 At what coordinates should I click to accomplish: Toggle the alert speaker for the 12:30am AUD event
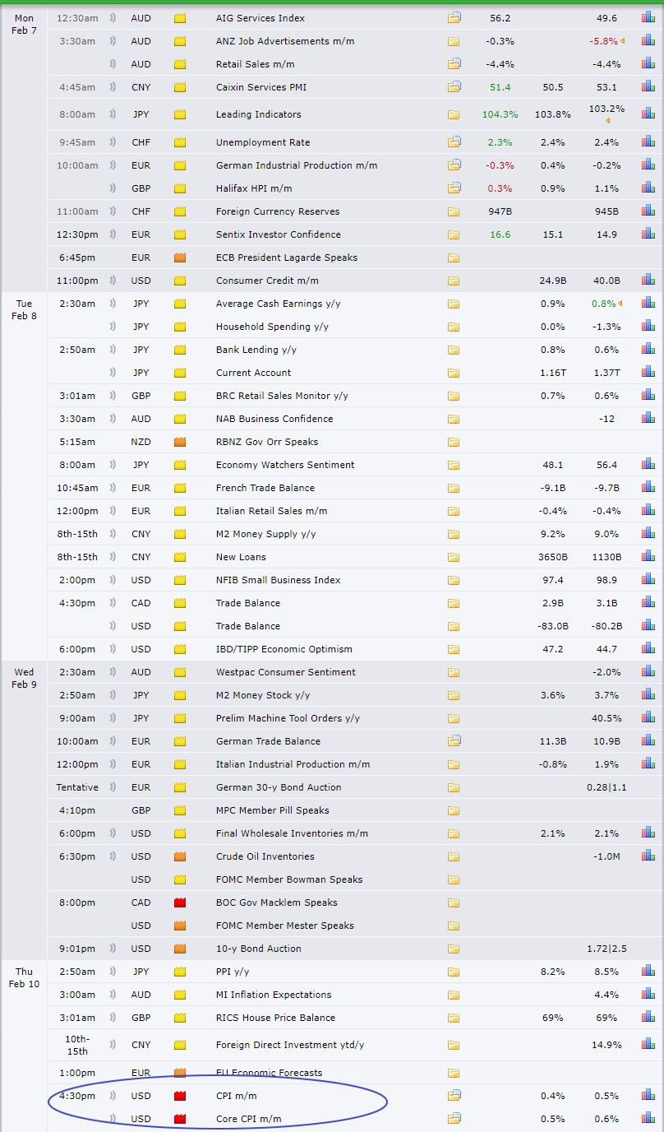pos(113,17)
